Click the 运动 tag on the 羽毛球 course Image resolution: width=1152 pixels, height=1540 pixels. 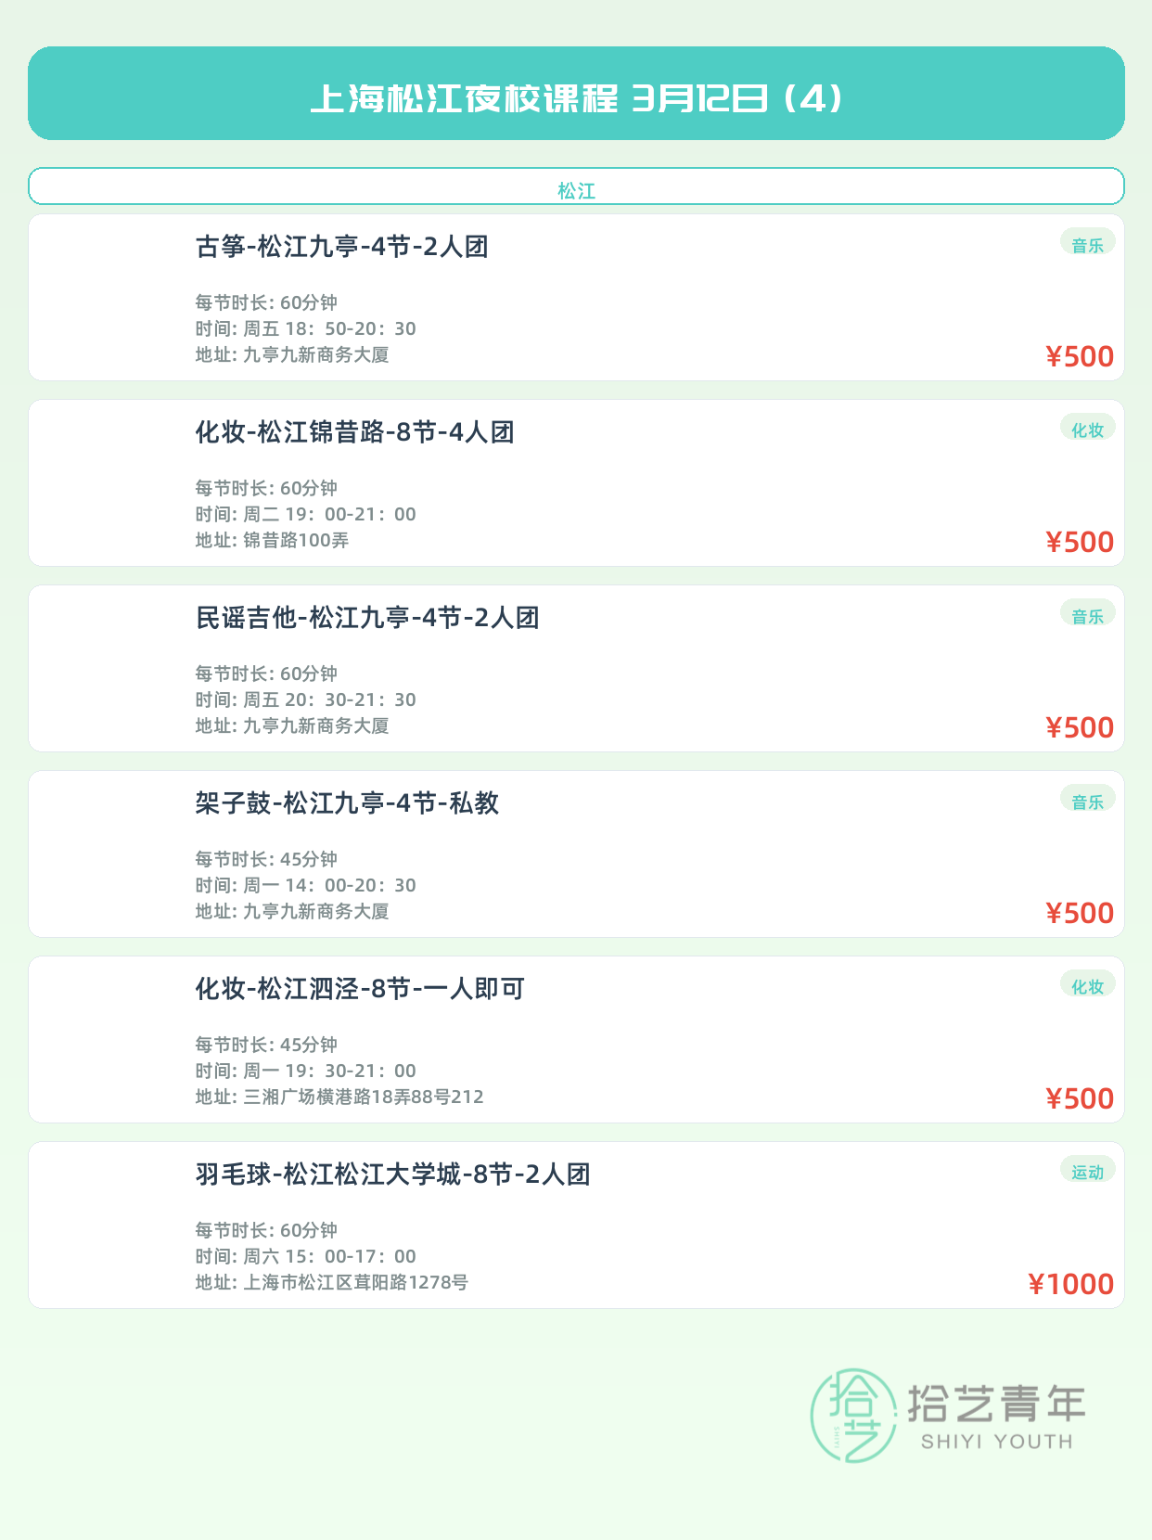click(1087, 1172)
